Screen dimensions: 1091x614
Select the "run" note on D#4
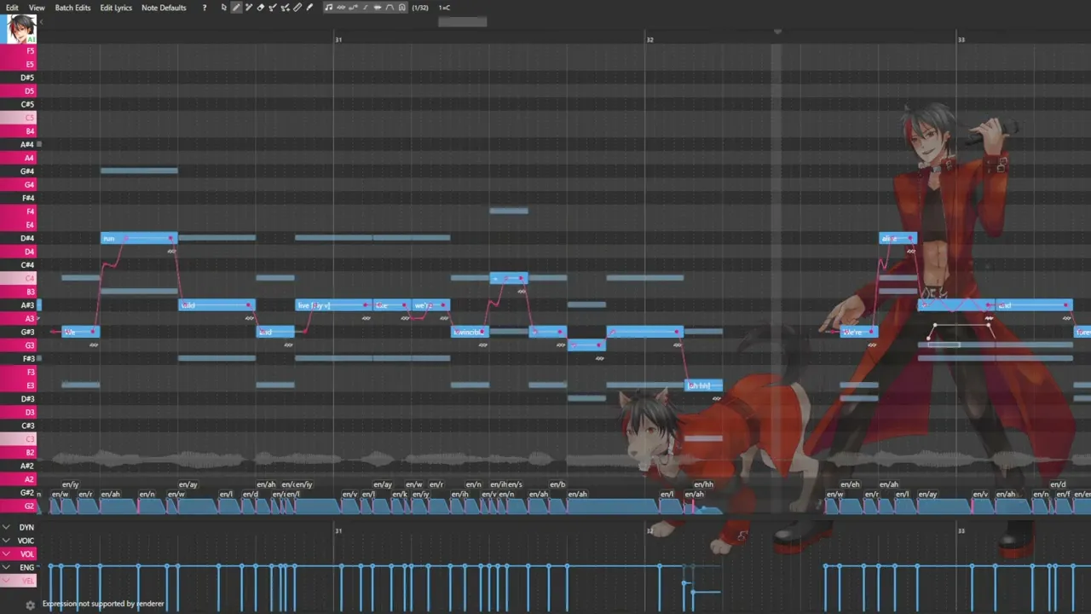point(139,238)
